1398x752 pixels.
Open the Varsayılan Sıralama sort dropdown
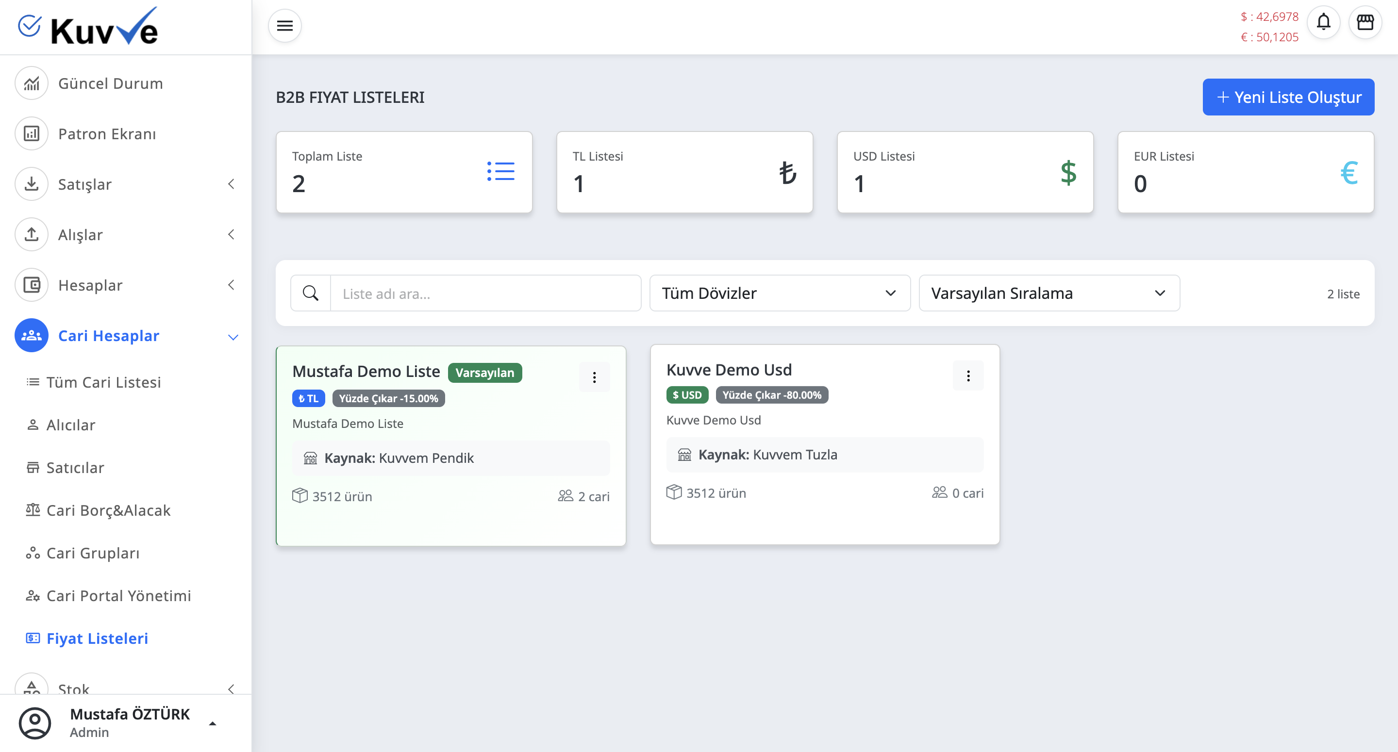1048,293
